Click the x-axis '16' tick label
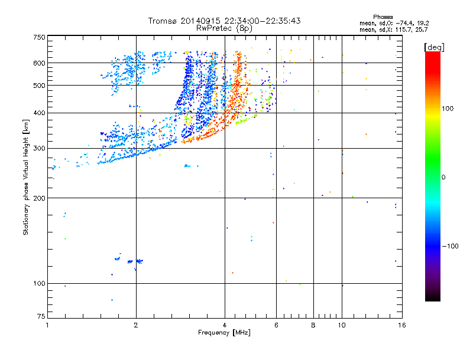Screen dimensions: 473x354 [402, 325]
